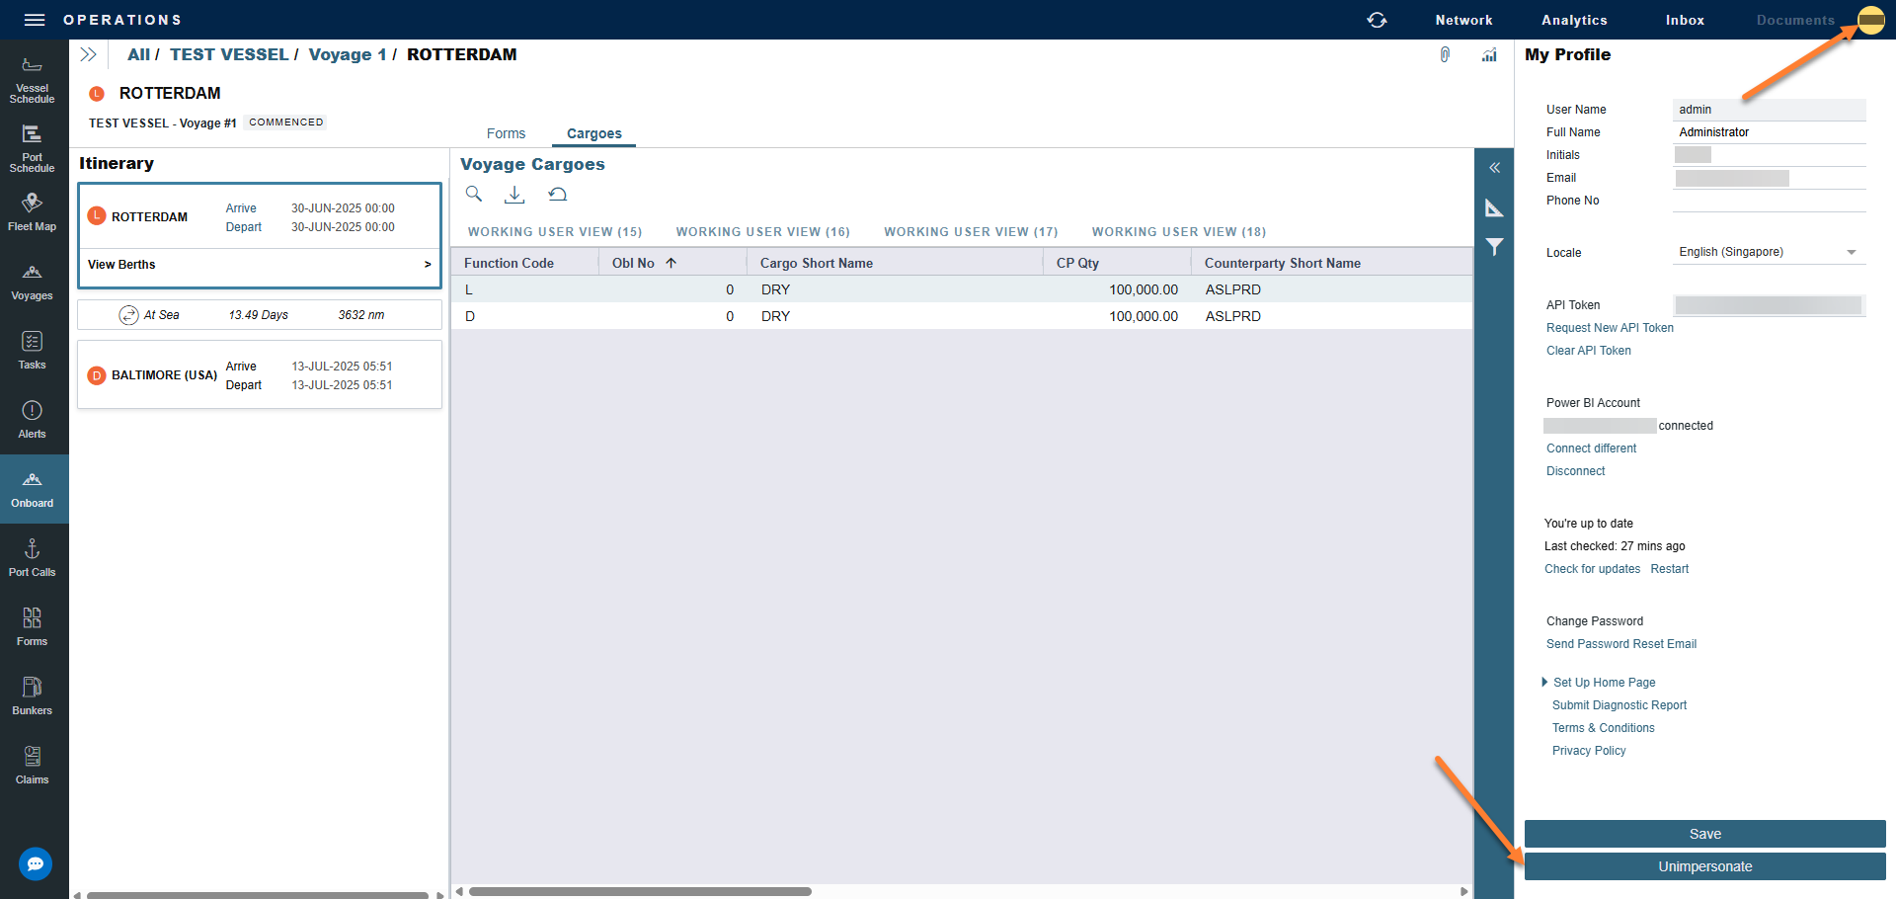1896x899 pixels.
Task: Open Inbox in the top menu
Action: click(x=1685, y=20)
